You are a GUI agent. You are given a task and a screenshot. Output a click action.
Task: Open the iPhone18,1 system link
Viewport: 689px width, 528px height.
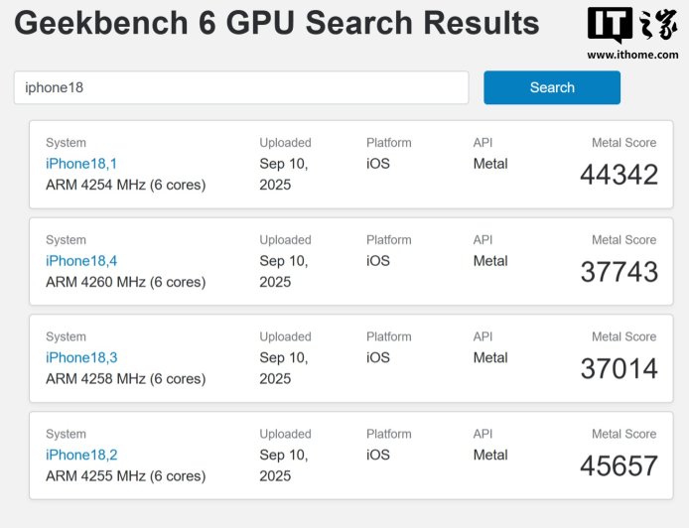[x=81, y=164]
